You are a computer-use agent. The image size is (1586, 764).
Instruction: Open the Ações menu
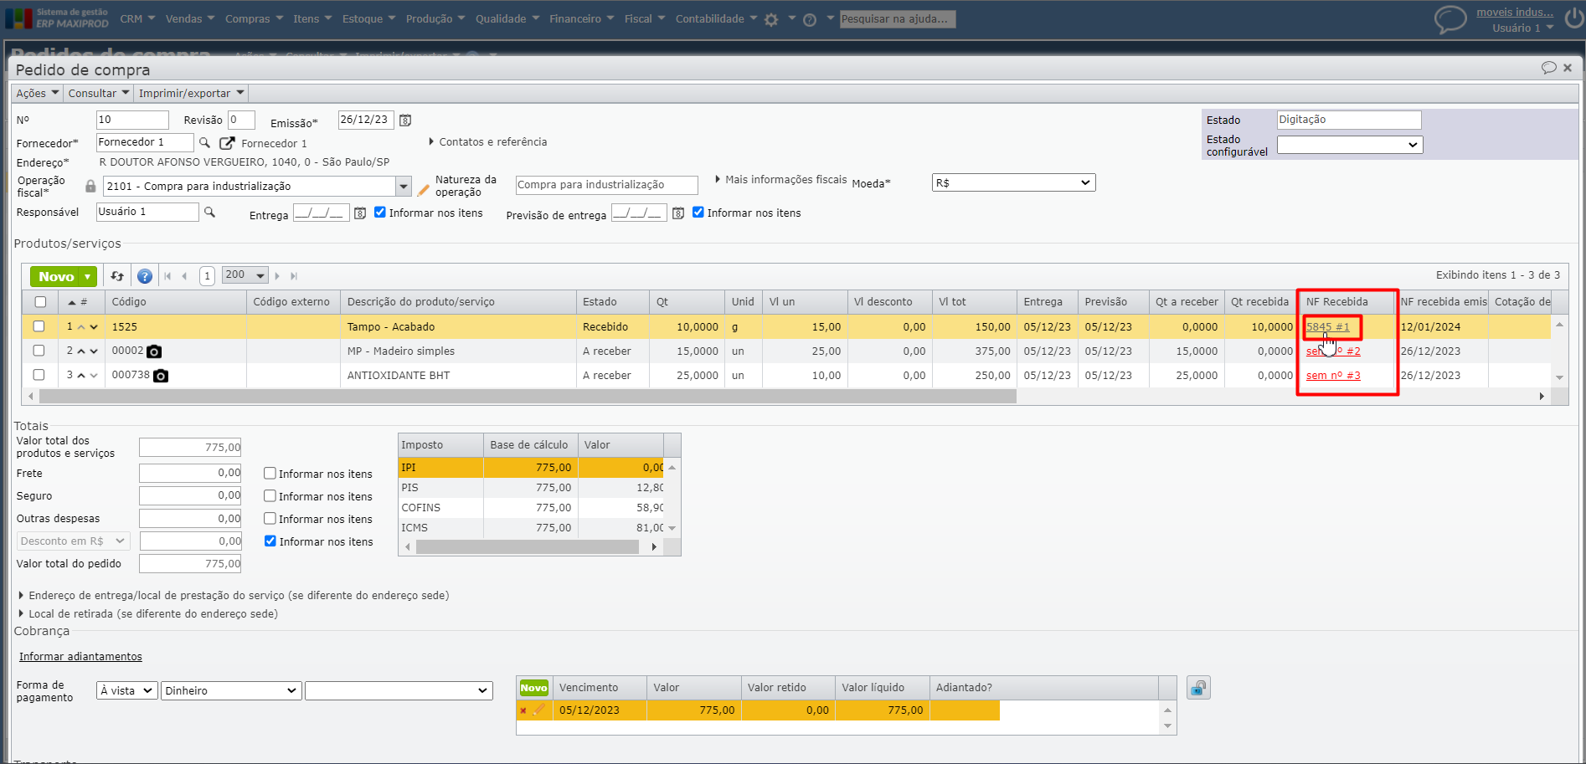pyautogui.click(x=37, y=93)
